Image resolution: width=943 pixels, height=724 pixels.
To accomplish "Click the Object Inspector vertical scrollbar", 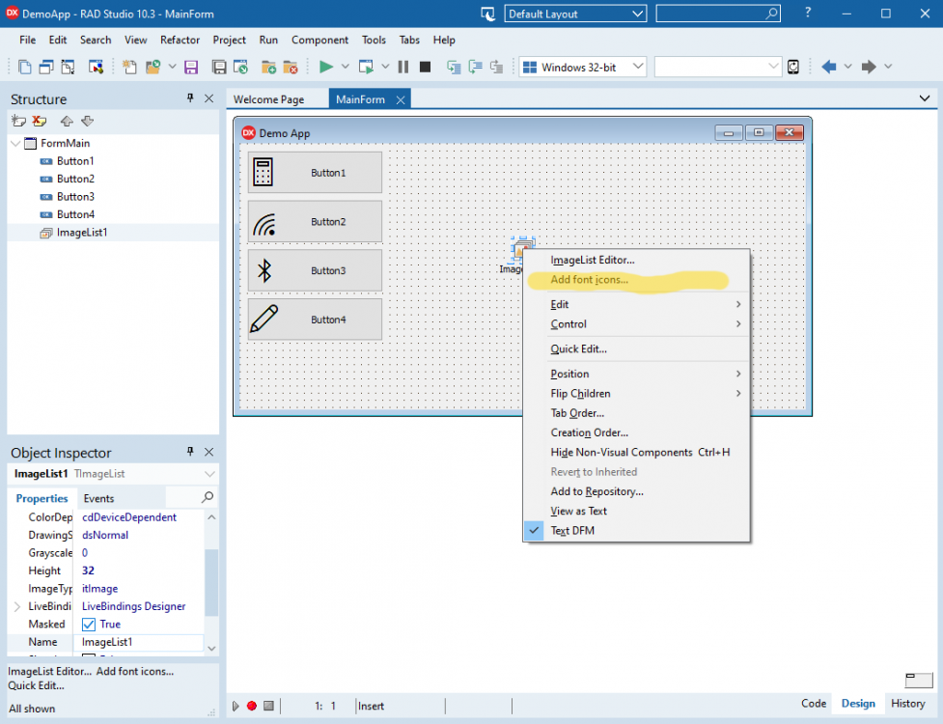I will (x=211, y=582).
